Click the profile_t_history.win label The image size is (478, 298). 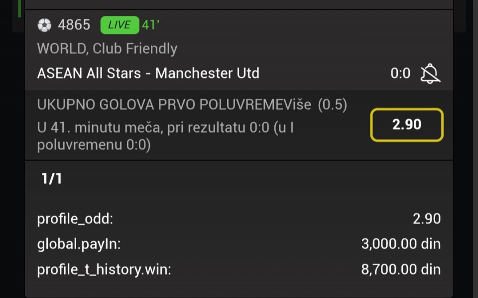point(104,270)
